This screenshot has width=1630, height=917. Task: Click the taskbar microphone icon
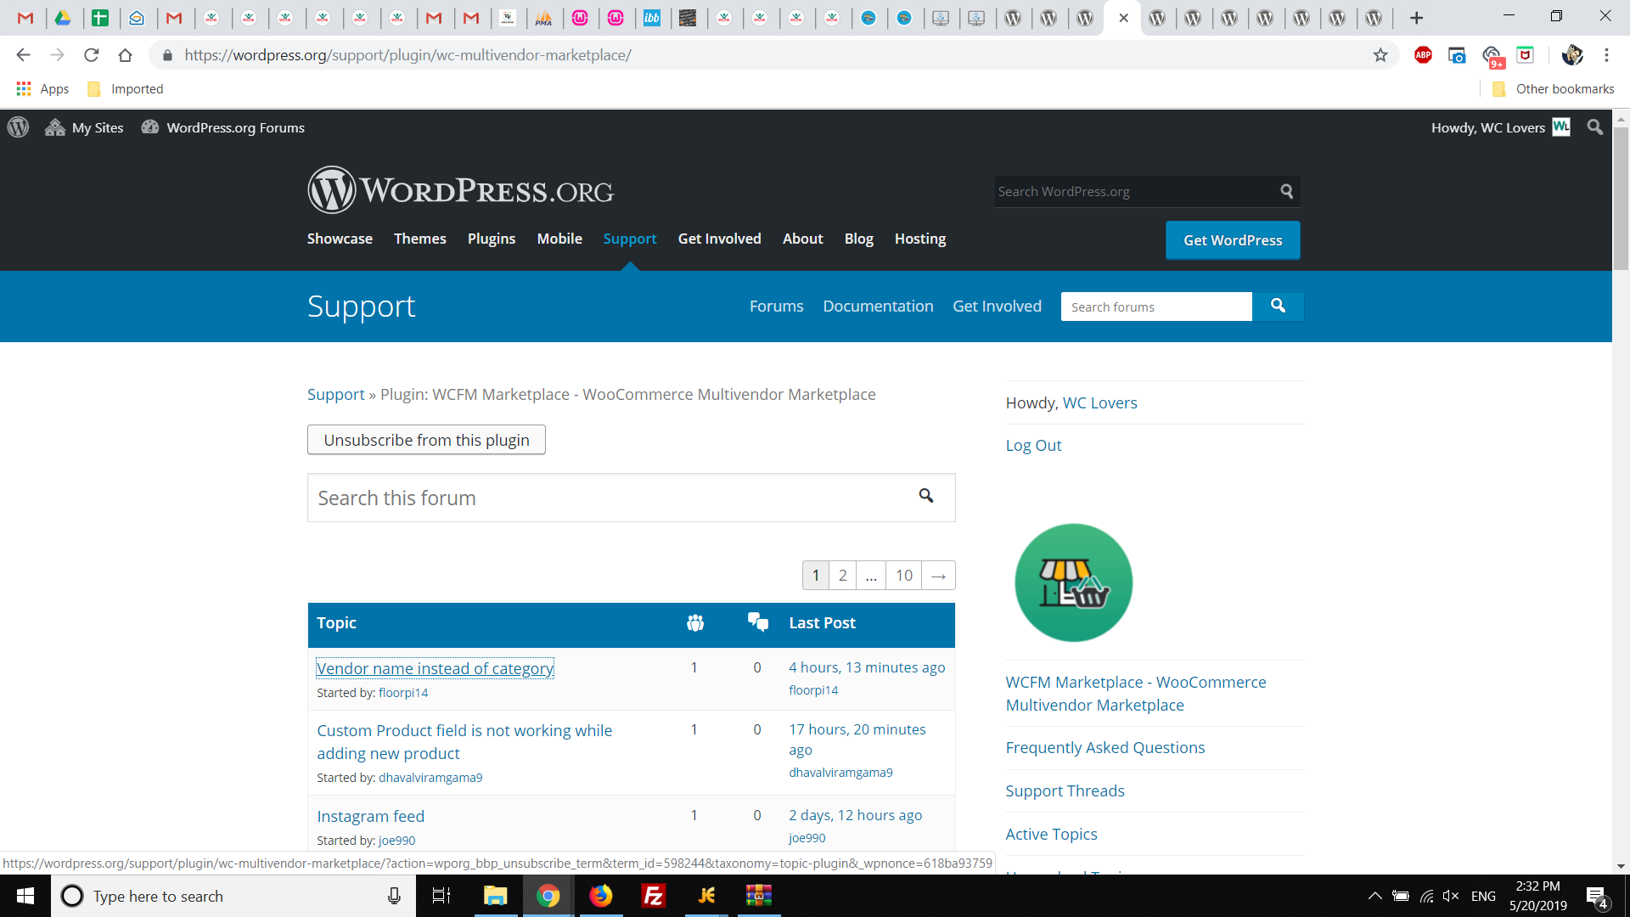394,896
